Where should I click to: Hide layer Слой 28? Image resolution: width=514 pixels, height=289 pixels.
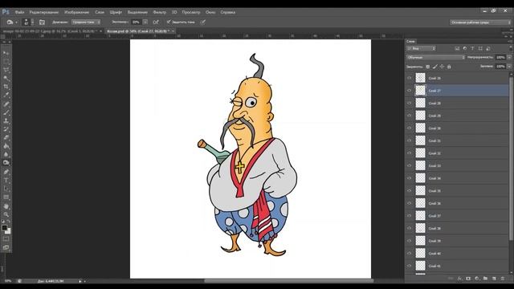[x=409, y=103]
